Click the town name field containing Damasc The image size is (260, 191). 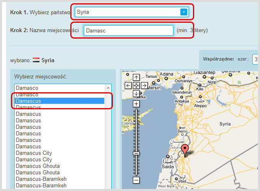click(x=128, y=31)
